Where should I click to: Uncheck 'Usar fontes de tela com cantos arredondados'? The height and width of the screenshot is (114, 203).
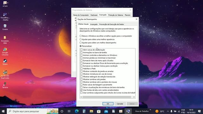[81, 90]
